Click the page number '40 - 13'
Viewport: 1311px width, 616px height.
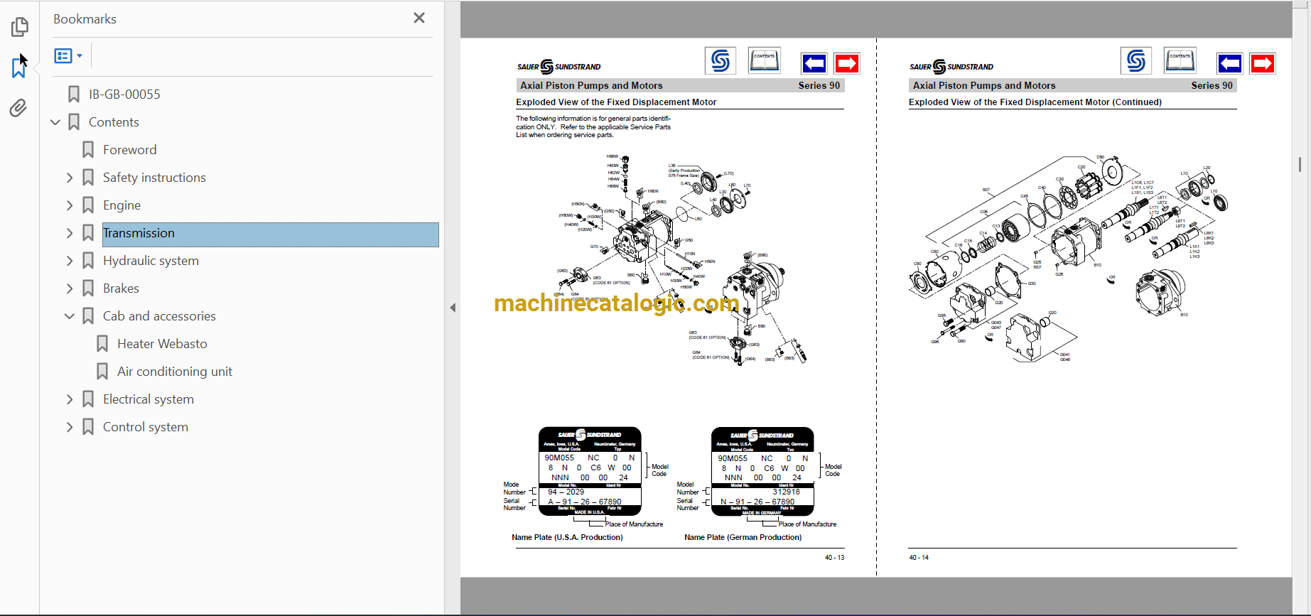click(834, 558)
